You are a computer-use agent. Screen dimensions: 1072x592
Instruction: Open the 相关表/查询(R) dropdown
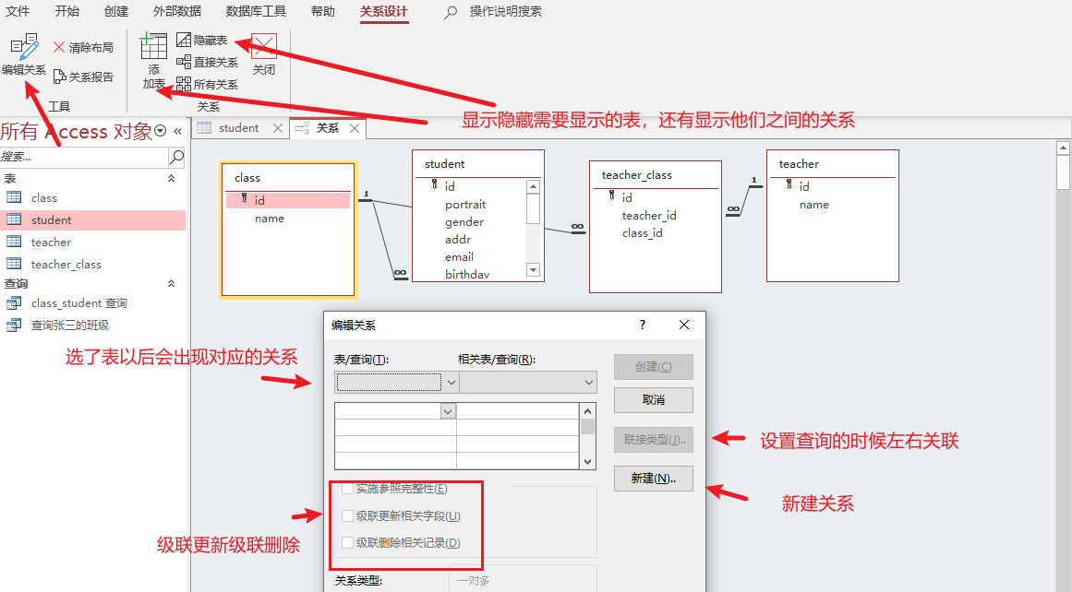pos(589,383)
